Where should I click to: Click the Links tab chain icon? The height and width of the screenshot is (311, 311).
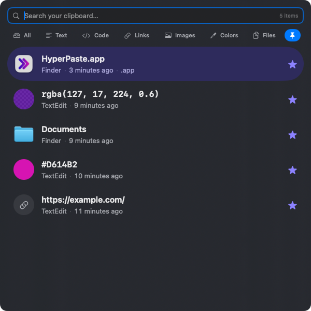click(128, 35)
